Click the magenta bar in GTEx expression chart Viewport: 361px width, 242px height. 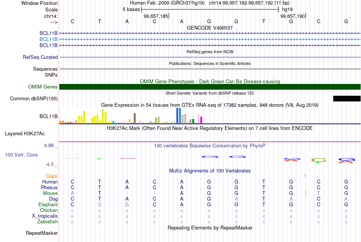coord(201,120)
